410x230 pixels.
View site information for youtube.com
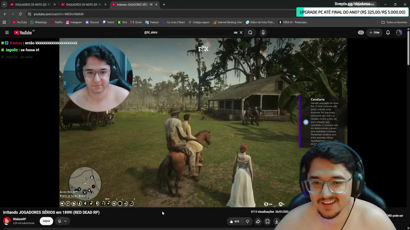tap(29, 14)
